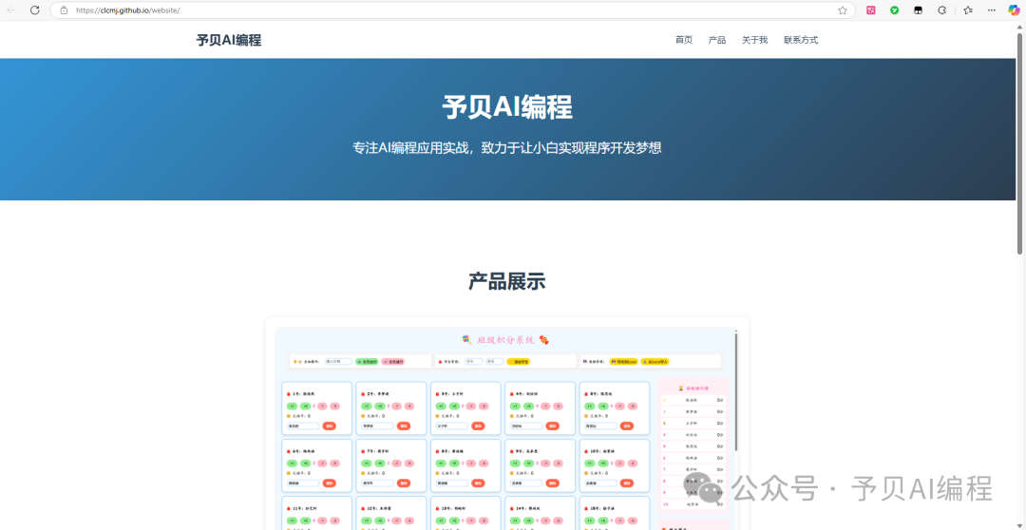Launch Copilot from the toolbar

tap(1015, 9)
